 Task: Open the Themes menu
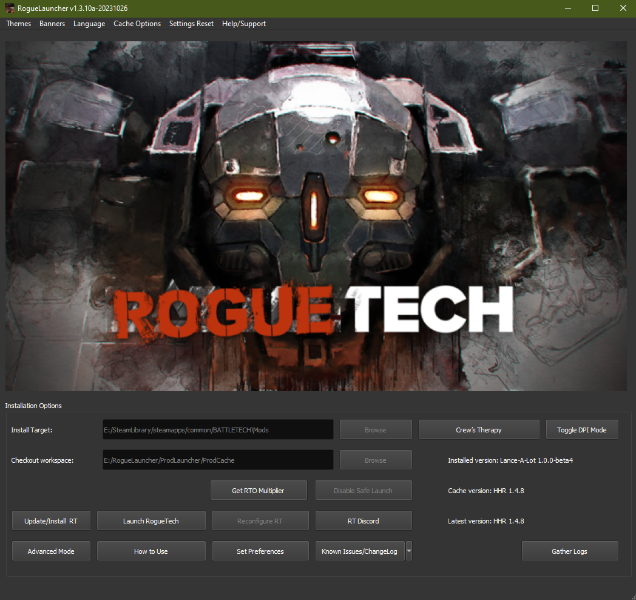pyautogui.click(x=19, y=24)
